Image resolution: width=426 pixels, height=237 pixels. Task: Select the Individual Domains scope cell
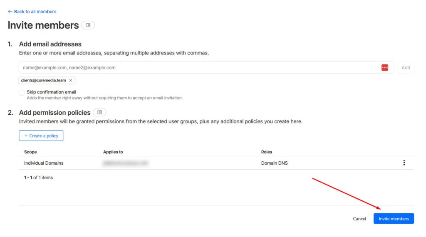point(44,163)
